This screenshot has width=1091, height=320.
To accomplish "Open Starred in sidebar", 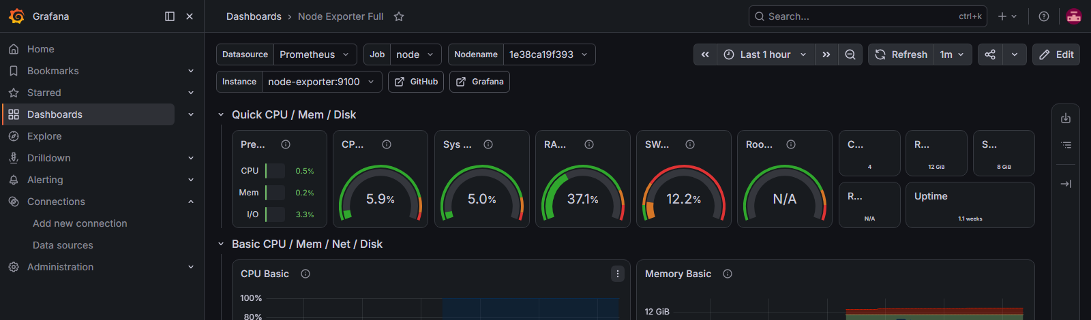I will (44, 93).
